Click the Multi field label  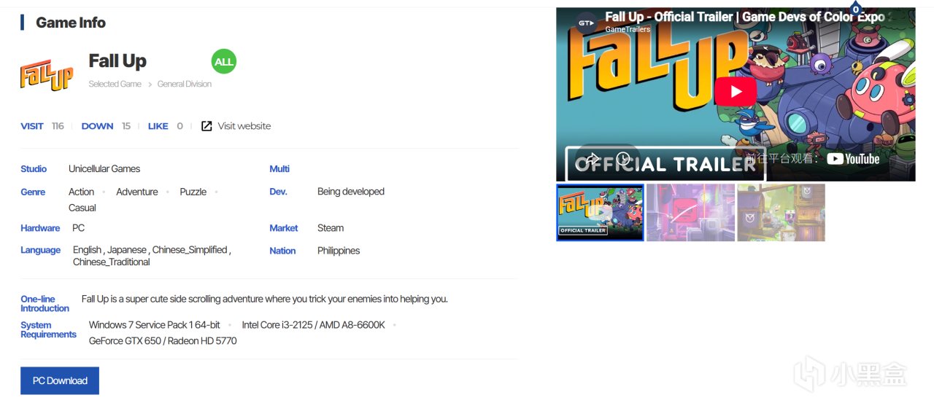coord(279,169)
